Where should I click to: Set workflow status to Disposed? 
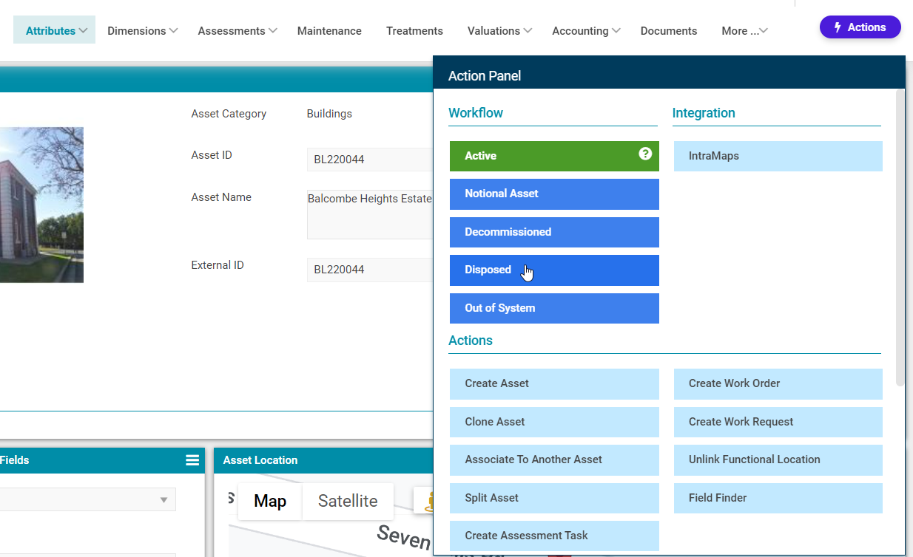pyautogui.click(x=553, y=270)
